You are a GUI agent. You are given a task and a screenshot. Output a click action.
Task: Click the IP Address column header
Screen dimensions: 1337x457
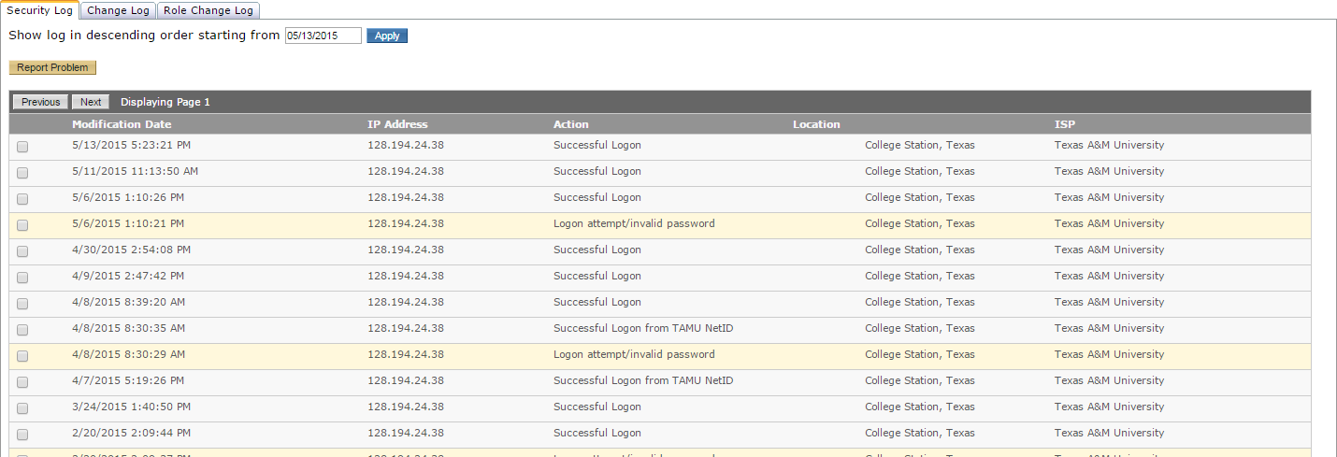click(x=397, y=124)
